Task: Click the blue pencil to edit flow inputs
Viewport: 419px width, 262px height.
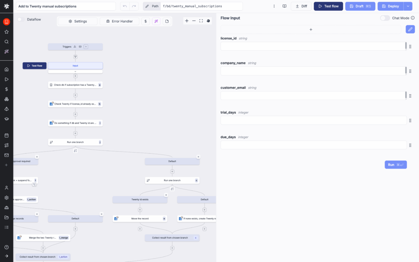Action: click(410, 29)
